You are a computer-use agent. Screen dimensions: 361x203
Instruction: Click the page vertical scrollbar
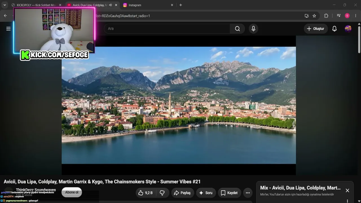pos(359,39)
